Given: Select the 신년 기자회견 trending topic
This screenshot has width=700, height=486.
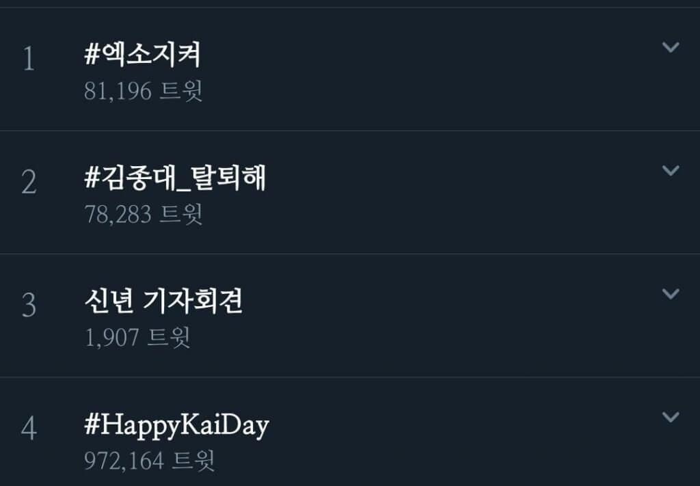Looking at the screenshot, I should (x=163, y=301).
